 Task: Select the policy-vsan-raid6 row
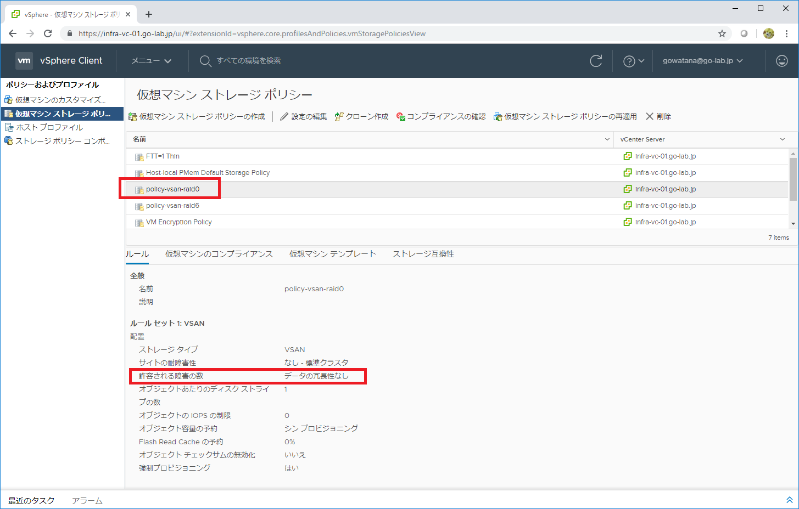[x=457, y=206]
